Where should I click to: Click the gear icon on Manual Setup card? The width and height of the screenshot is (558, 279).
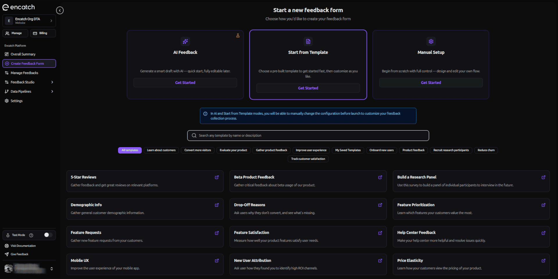pos(431,41)
